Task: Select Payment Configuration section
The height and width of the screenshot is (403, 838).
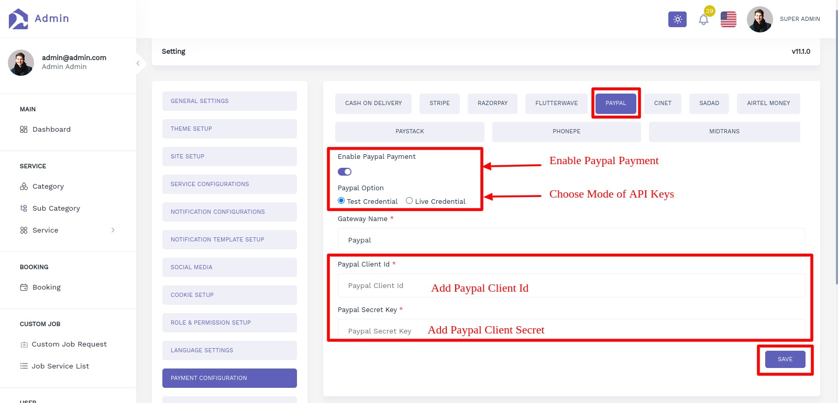Action: point(229,378)
